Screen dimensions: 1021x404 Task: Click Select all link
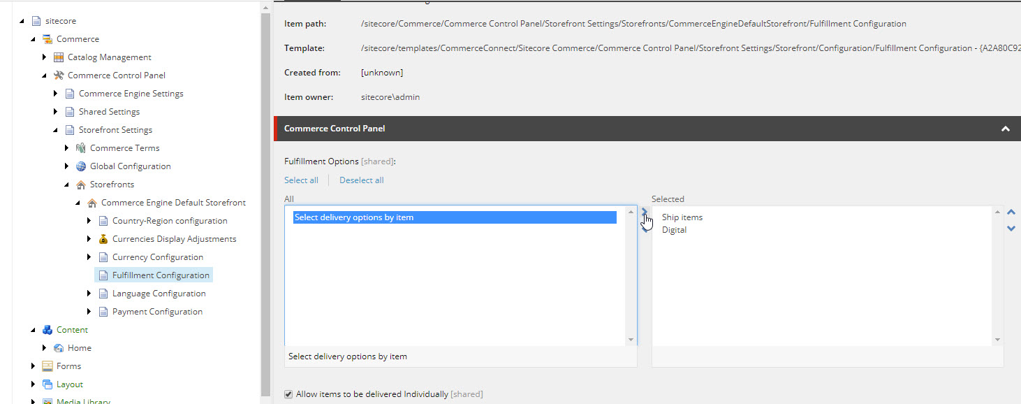[301, 180]
